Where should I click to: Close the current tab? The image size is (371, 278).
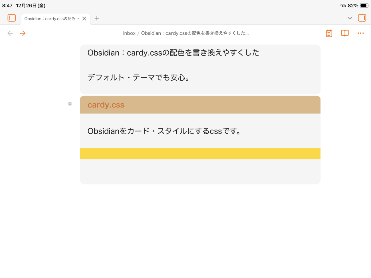[x=84, y=18]
